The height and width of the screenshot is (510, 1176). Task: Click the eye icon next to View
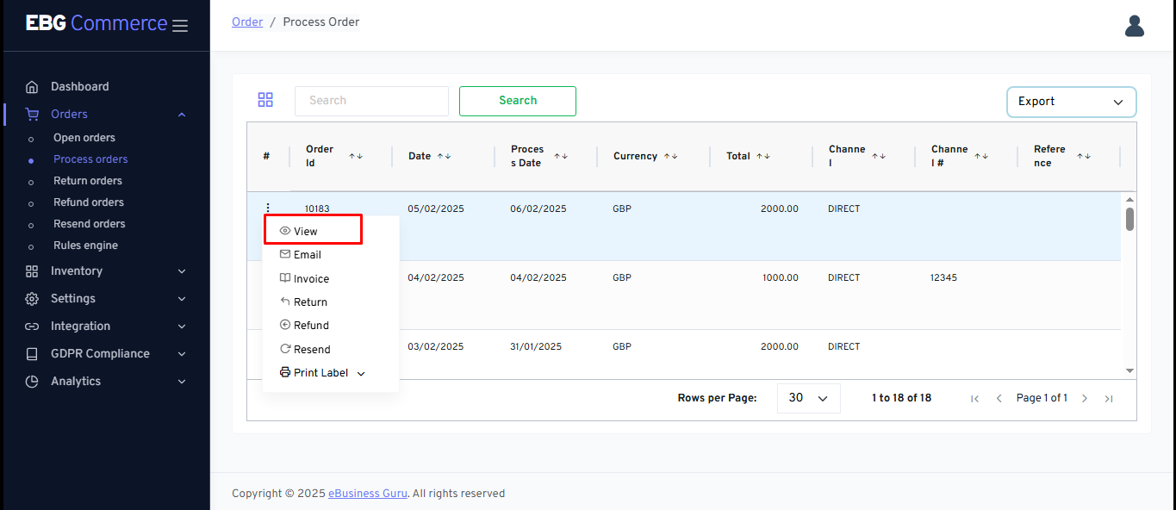(x=283, y=230)
